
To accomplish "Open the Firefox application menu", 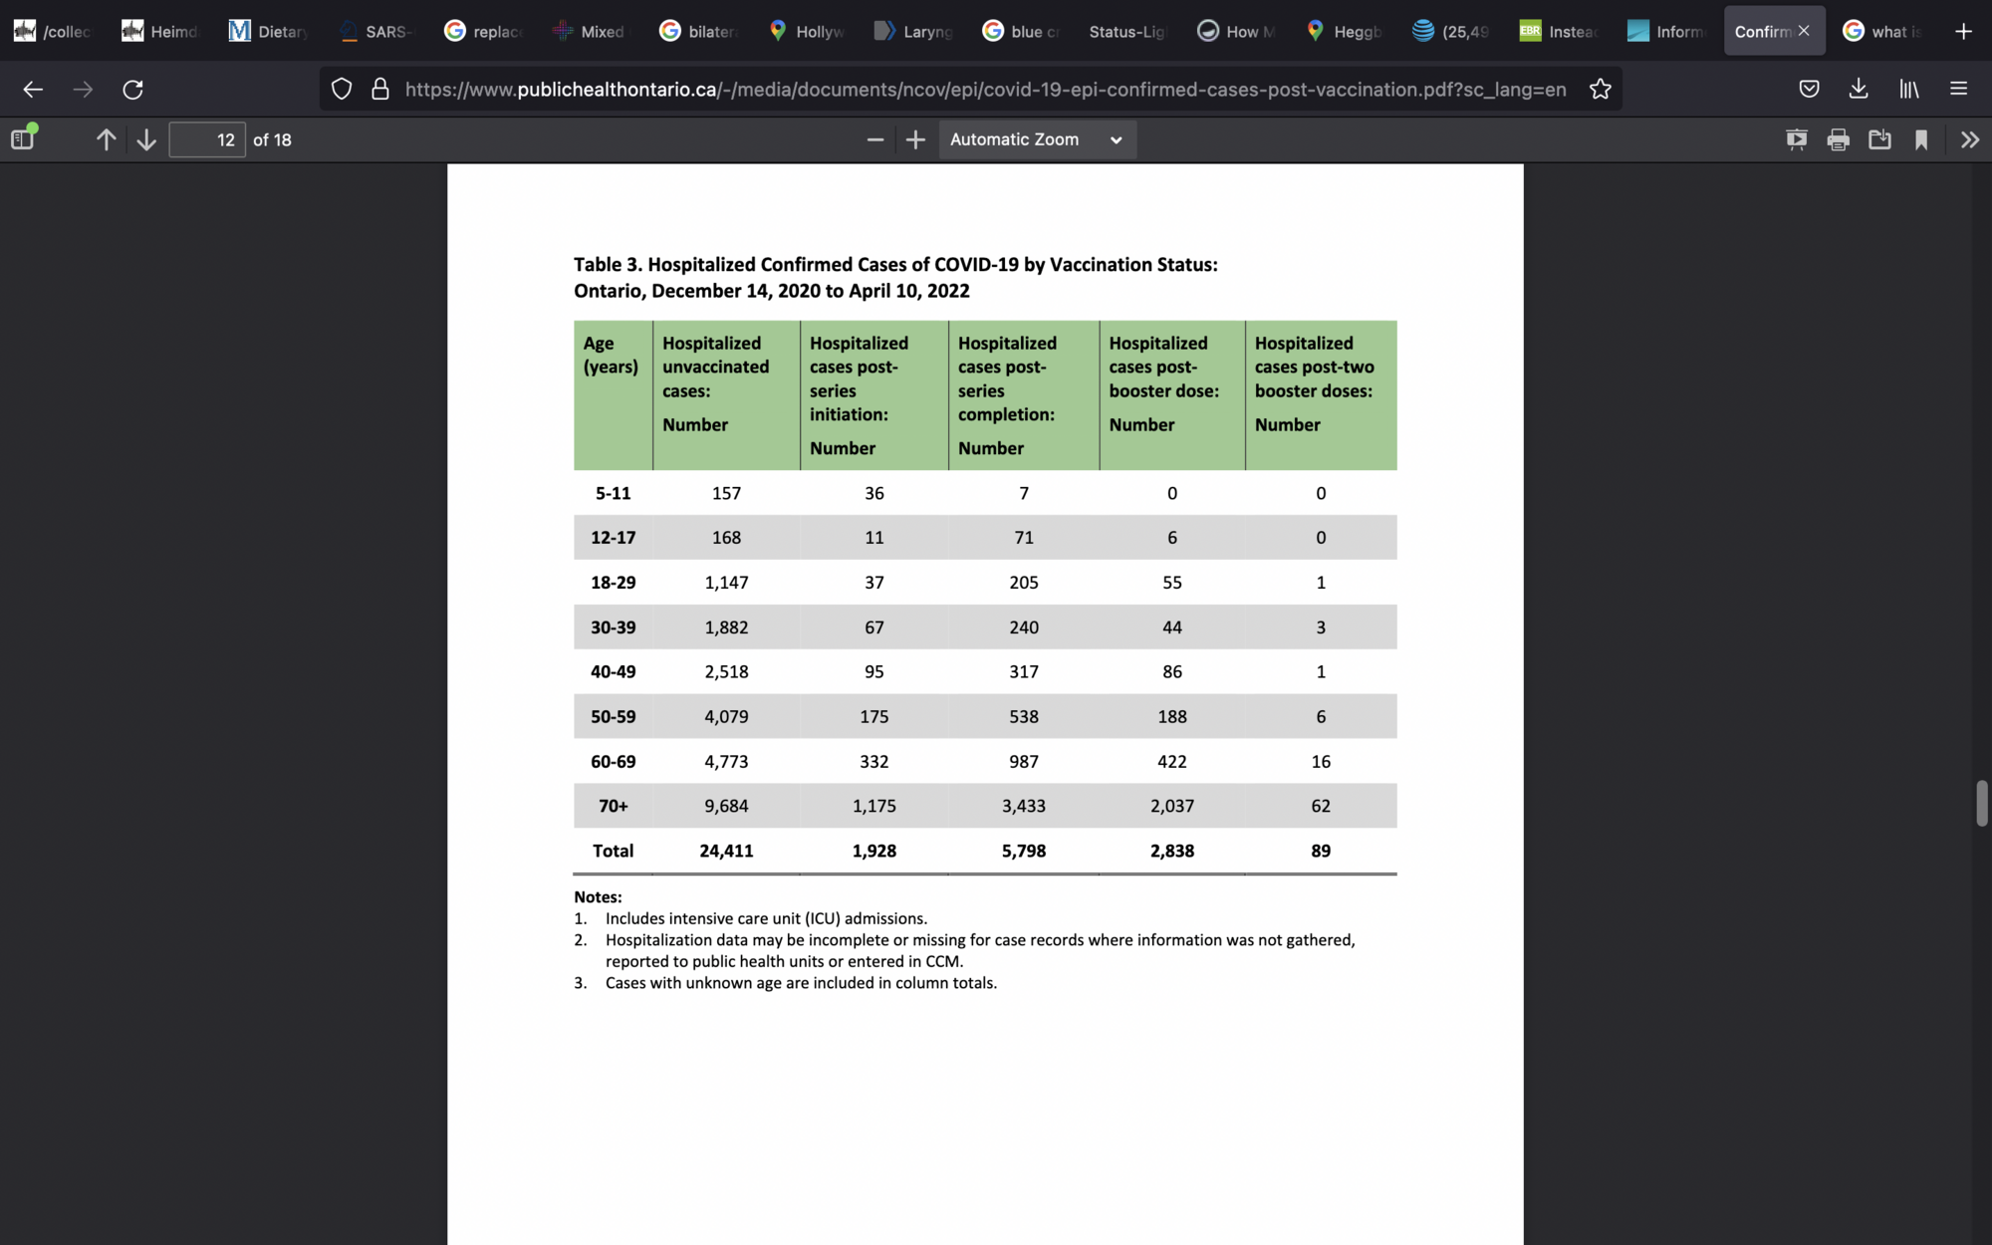I will click(1958, 89).
